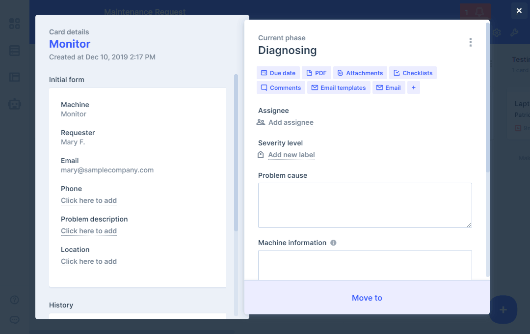Open the Comments section
Screen dimensions: 530x334
(x=281, y=87)
